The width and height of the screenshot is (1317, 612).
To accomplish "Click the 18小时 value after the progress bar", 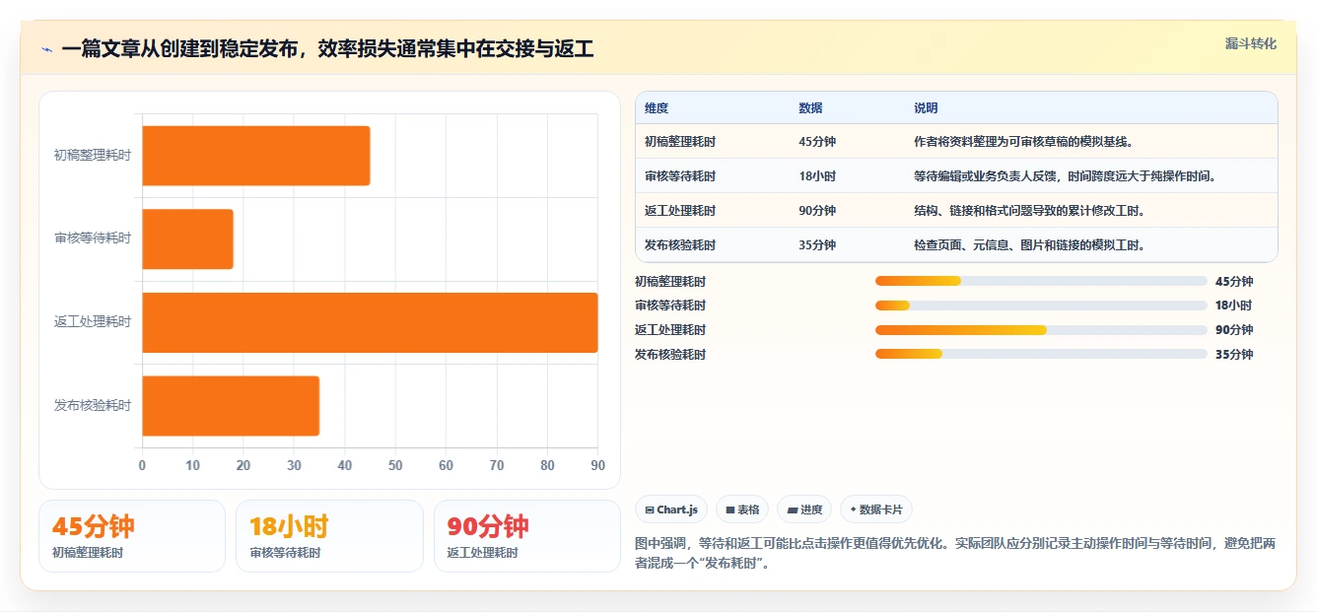I will click(x=1233, y=306).
